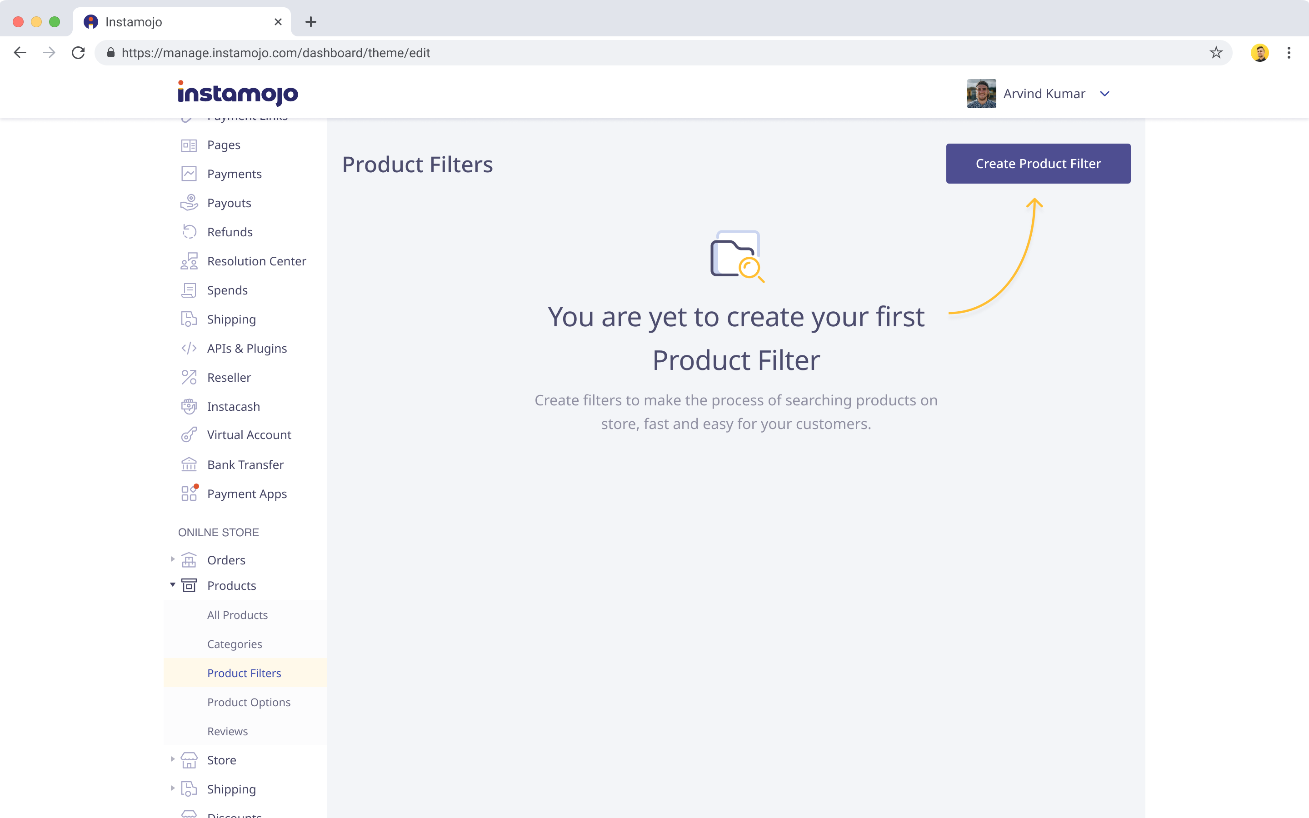
Task: Click the Pages icon in sidebar
Action: pos(189,144)
